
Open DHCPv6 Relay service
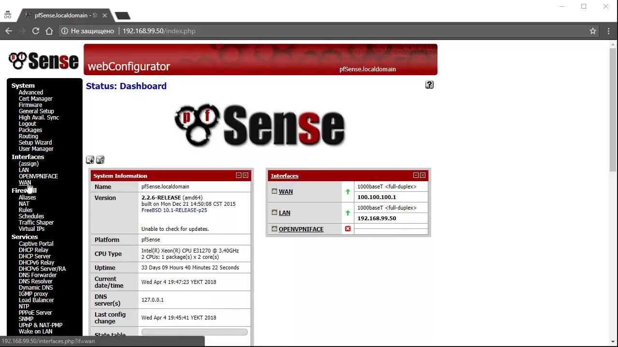point(36,263)
